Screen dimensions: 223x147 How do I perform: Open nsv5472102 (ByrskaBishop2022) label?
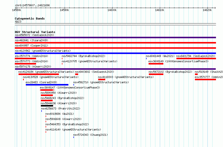tap(170, 72)
